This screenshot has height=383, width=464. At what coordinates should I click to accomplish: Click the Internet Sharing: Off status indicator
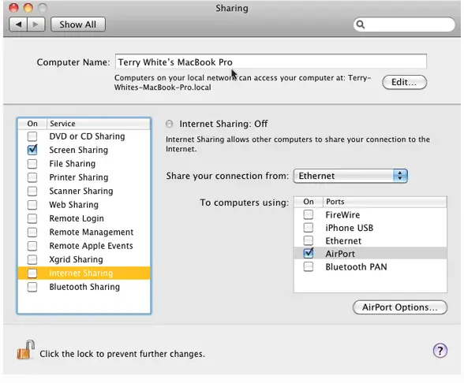point(169,124)
